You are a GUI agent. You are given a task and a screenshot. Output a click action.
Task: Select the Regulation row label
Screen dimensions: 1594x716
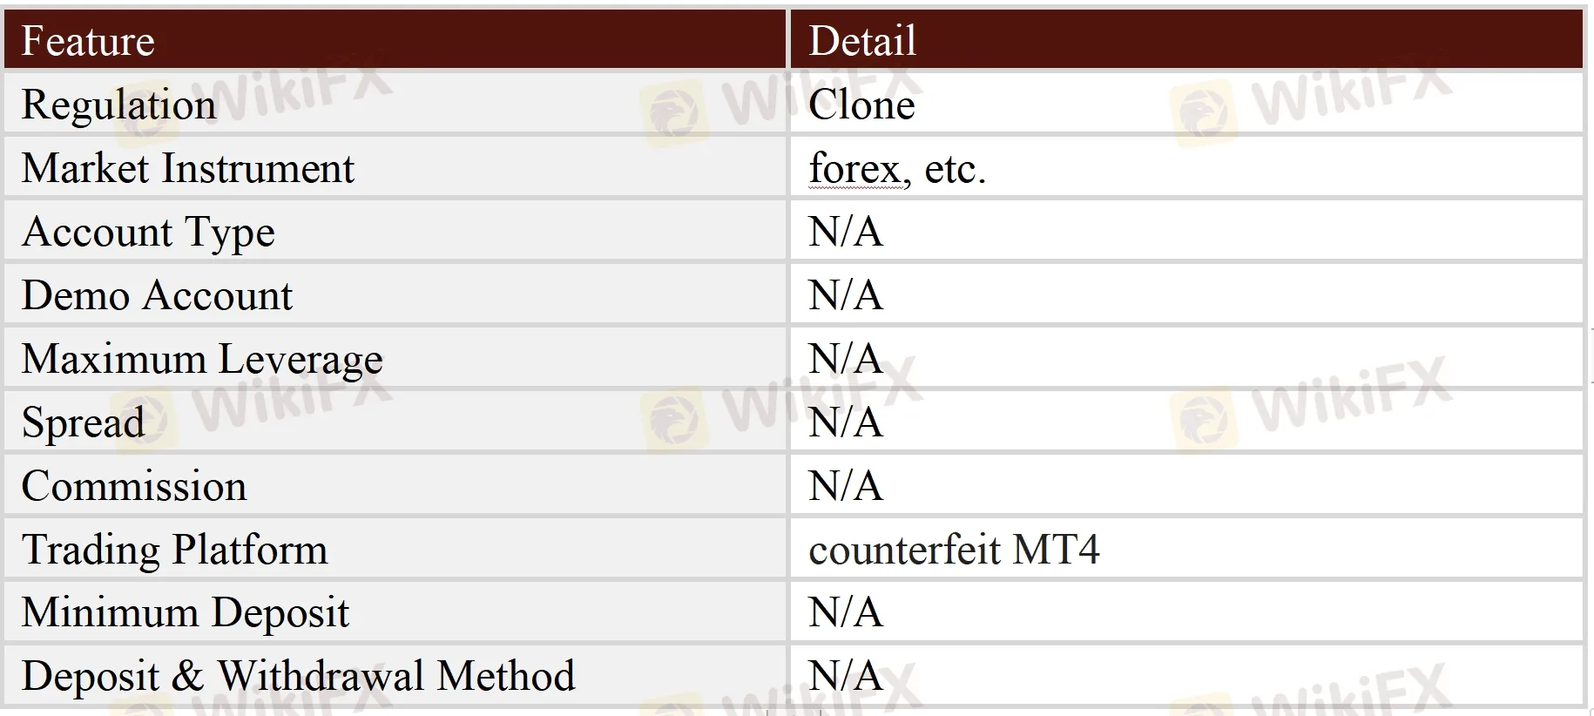point(118,105)
